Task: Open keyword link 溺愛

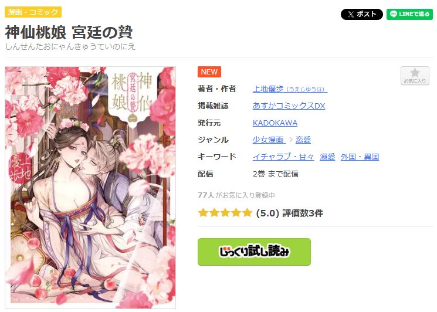Action: click(327, 157)
